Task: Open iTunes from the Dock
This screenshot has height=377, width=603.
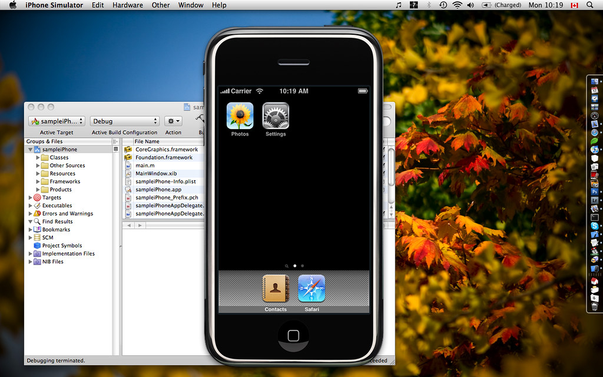Action: click(595, 149)
